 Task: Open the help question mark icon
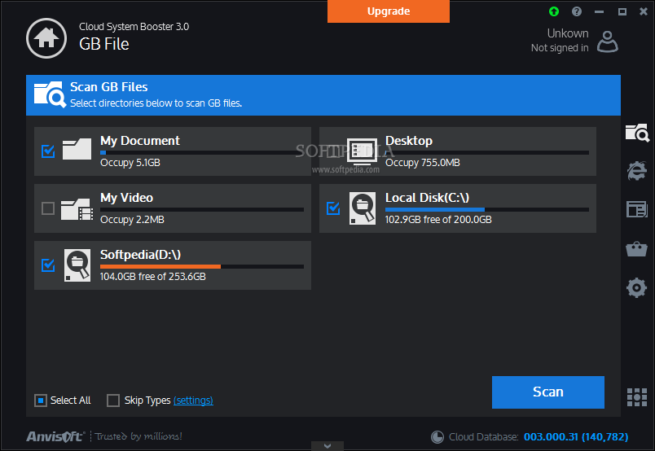(577, 11)
